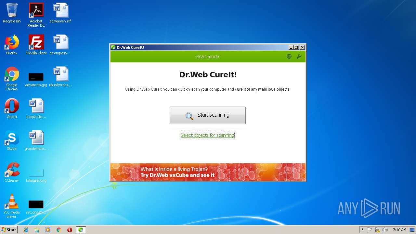
Task: Click the Start scanning button
Action: coord(207,115)
